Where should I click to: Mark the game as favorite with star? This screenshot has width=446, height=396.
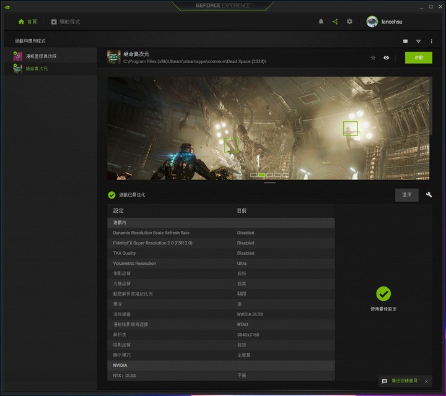pyautogui.click(x=373, y=58)
